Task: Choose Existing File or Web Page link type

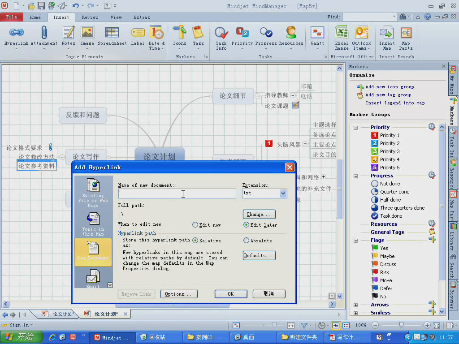Action: [93, 193]
